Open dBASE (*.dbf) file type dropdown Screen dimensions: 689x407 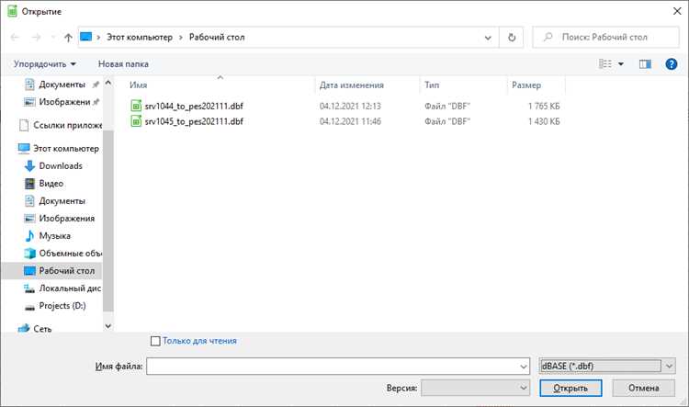[607, 366]
